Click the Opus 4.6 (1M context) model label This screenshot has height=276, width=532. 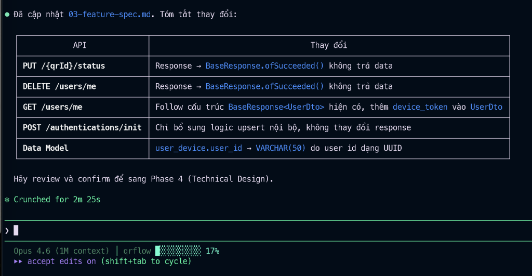pyautogui.click(x=61, y=251)
